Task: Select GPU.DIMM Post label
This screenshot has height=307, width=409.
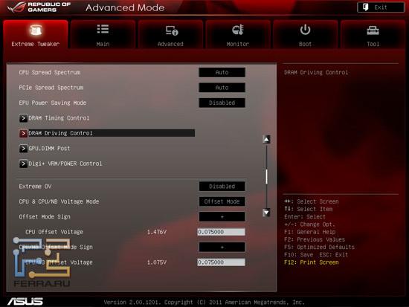Action: (x=49, y=149)
